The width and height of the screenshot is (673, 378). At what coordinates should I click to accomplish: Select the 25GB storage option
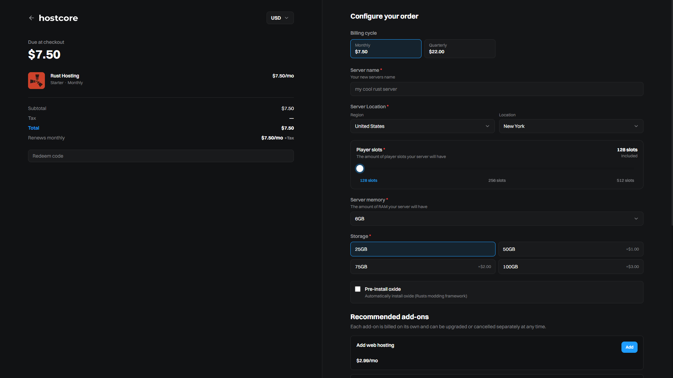click(x=423, y=249)
